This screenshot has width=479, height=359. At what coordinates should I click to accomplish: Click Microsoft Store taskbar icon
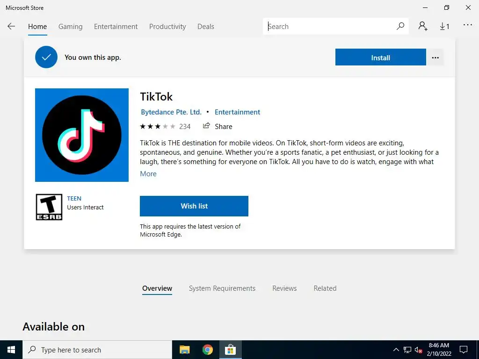230,350
